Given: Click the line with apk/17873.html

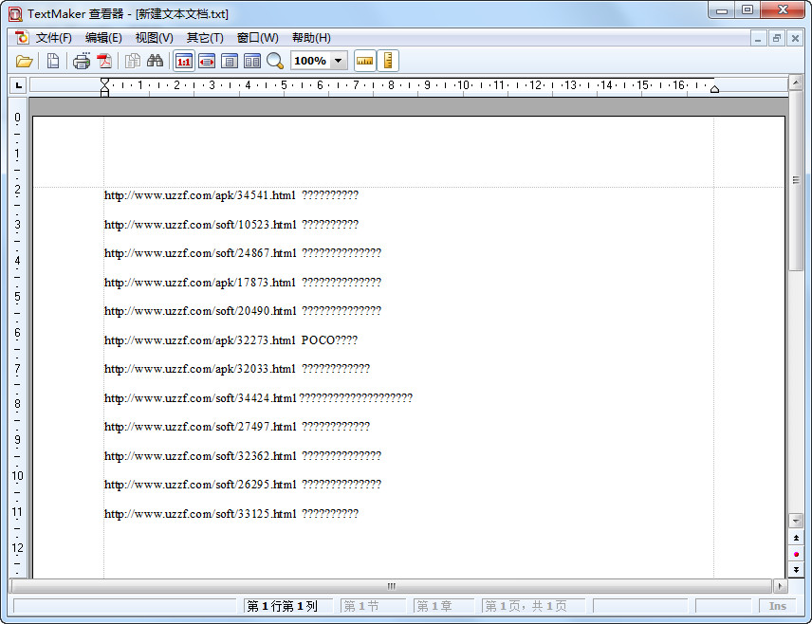Looking at the screenshot, I should [x=243, y=283].
